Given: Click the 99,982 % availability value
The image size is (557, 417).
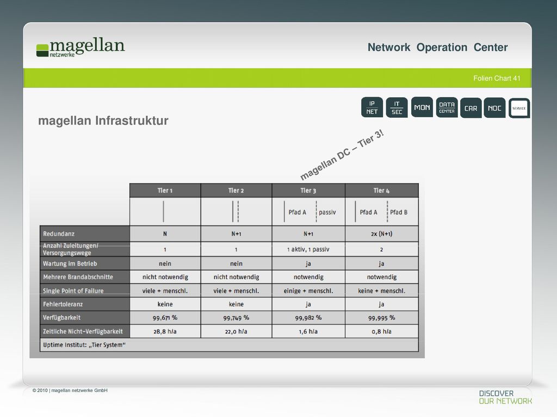Looking at the screenshot, I should (308, 318).
